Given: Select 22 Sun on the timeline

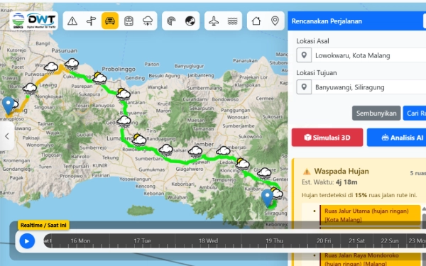Looking at the screenshot, I should tap(390, 240).
